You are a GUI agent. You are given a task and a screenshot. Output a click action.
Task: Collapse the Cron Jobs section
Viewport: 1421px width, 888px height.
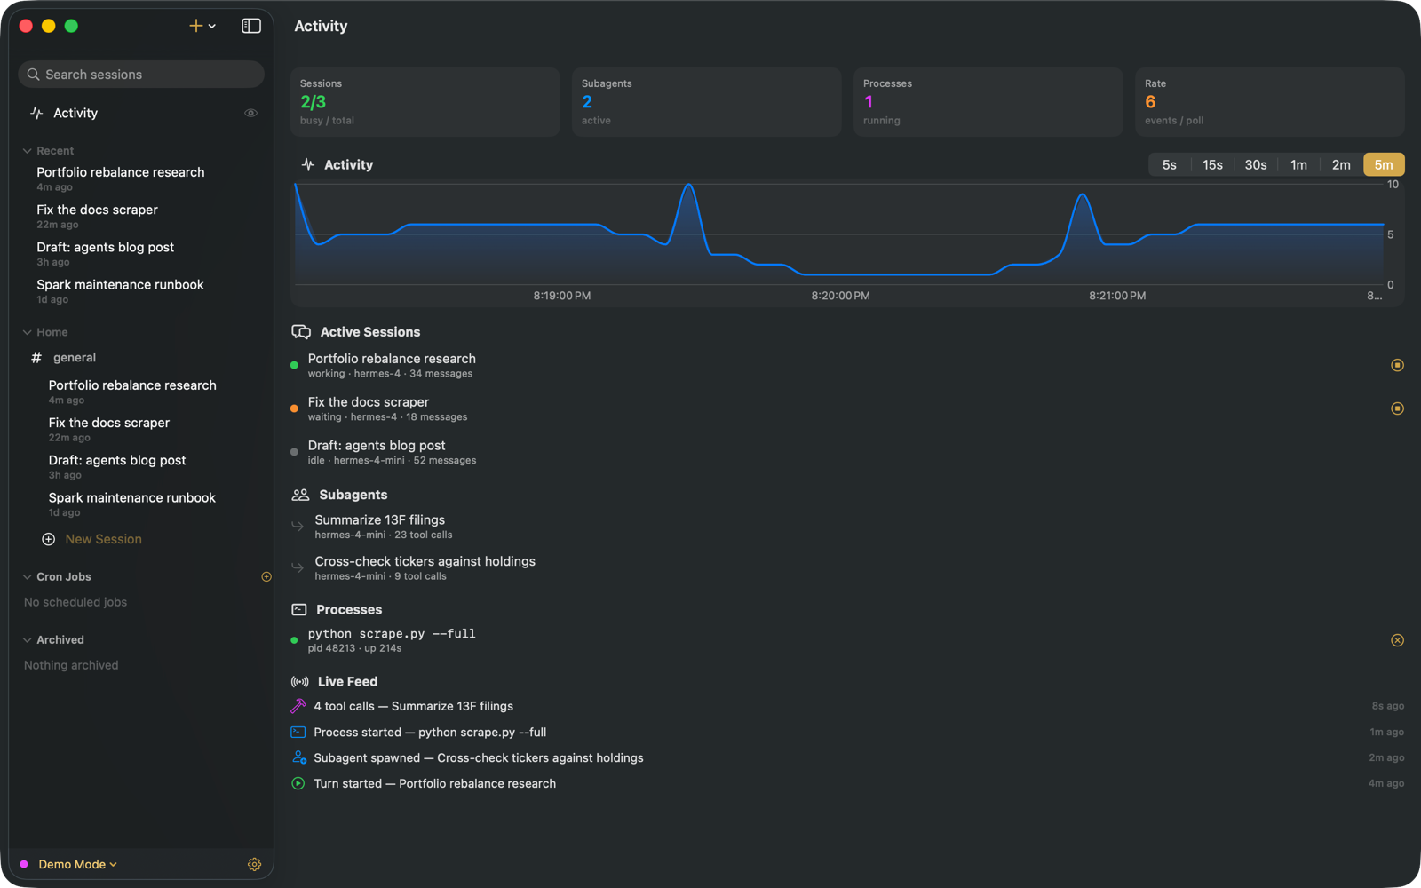click(x=27, y=577)
